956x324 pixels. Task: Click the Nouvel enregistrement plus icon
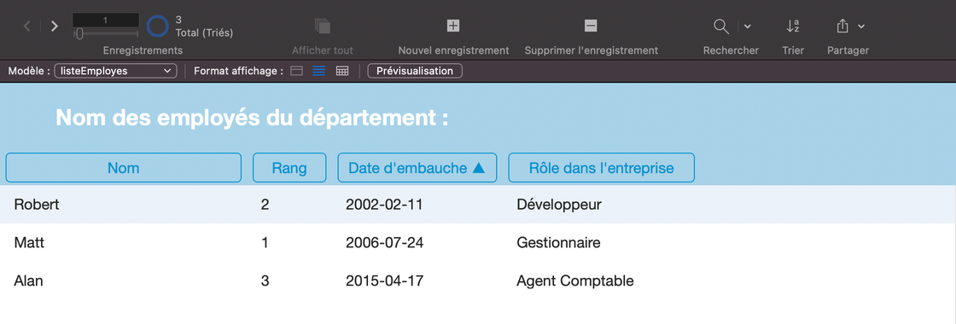pos(453,26)
